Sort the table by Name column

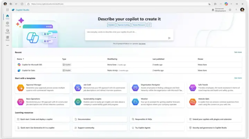[20, 59]
